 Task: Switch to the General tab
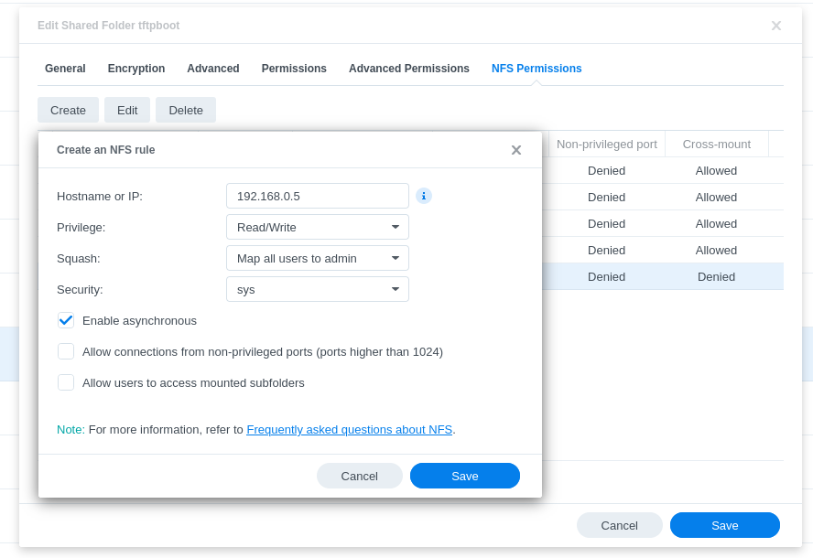coord(65,69)
